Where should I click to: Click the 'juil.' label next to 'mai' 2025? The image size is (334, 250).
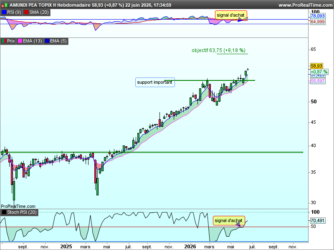[x=128, y=247]
